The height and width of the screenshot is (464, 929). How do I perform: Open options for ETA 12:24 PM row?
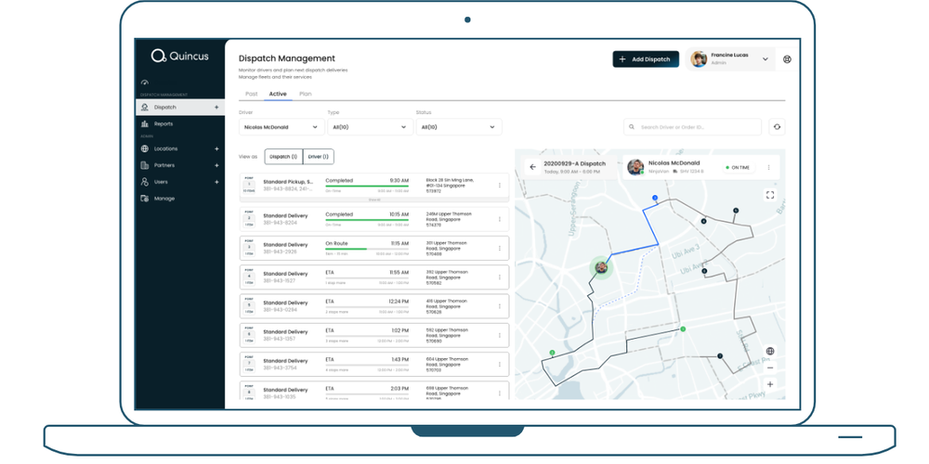(x=500, y=306)
